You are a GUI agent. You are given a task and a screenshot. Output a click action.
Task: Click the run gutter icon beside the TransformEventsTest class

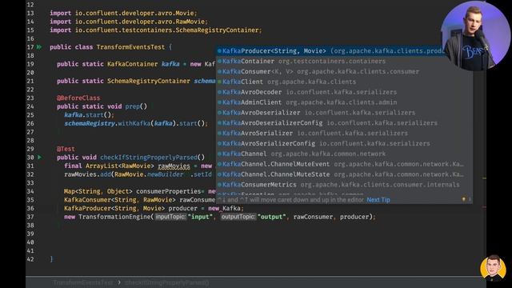pos(39,47)
